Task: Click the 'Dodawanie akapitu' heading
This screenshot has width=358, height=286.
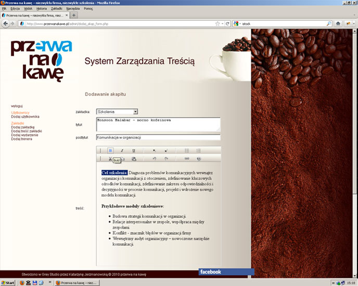Action: point(105,94)
